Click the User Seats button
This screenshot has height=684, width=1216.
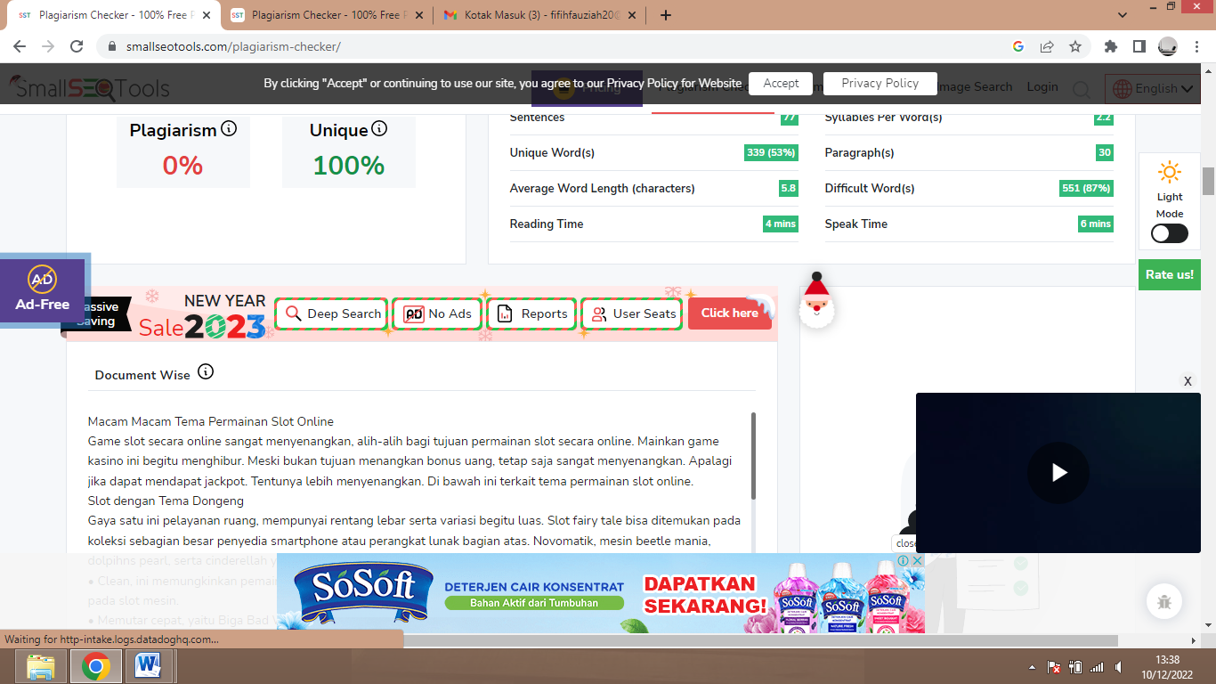coord(632,313)
